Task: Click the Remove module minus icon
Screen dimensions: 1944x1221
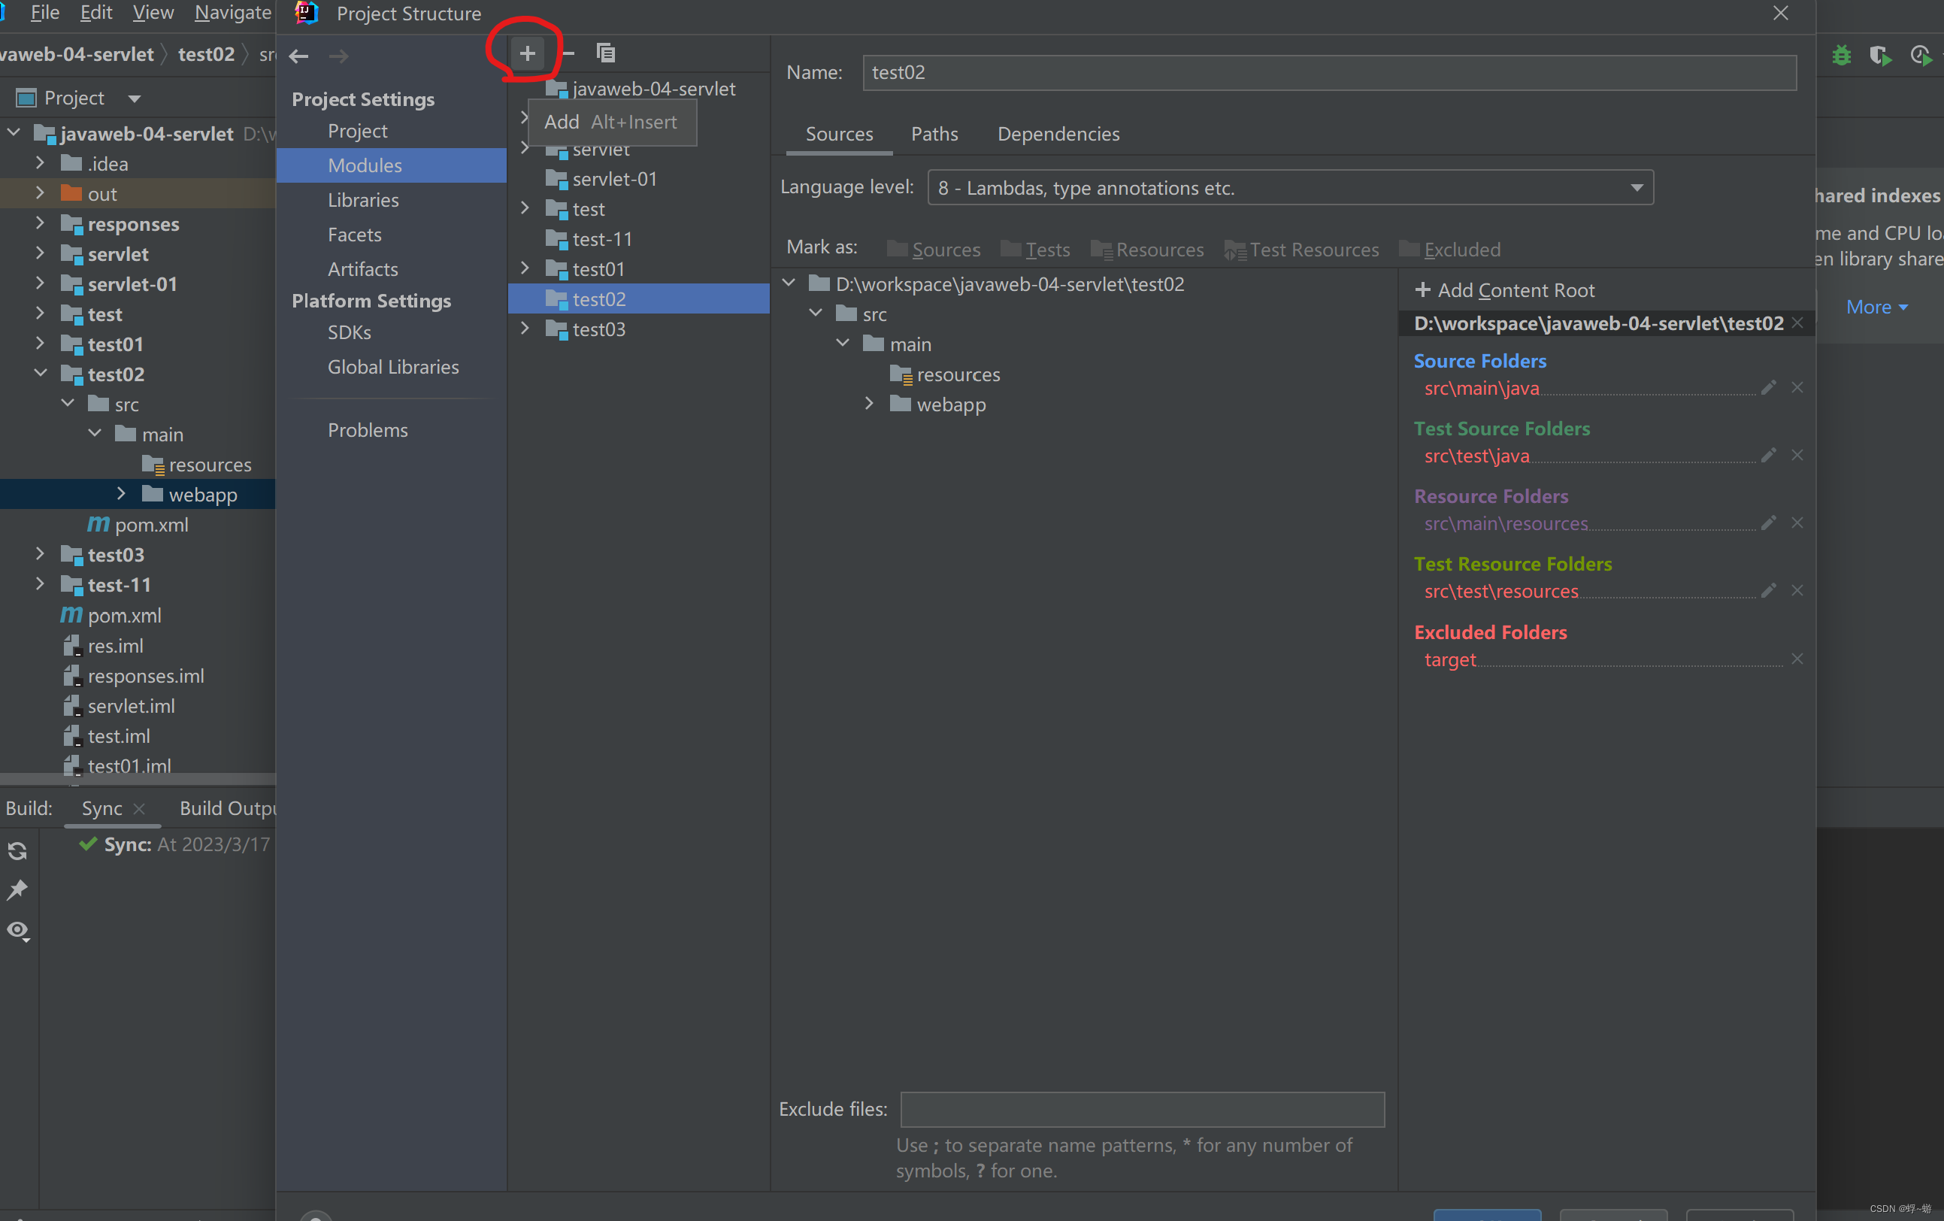Action: [x=568, y=54]
